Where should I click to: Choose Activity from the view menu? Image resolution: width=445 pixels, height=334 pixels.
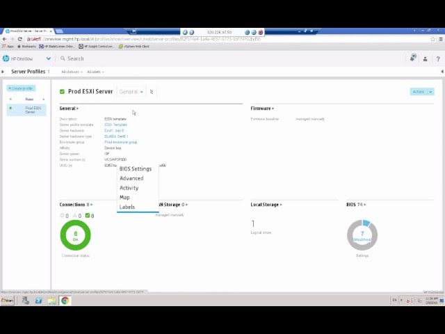pyautogui.click(x=129, y=188)
